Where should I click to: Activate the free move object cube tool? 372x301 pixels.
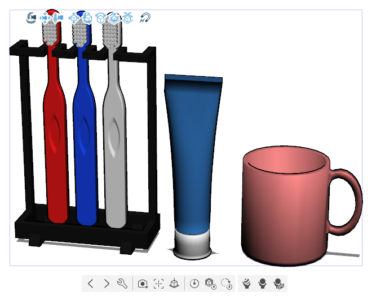click(x=73, y=18)
